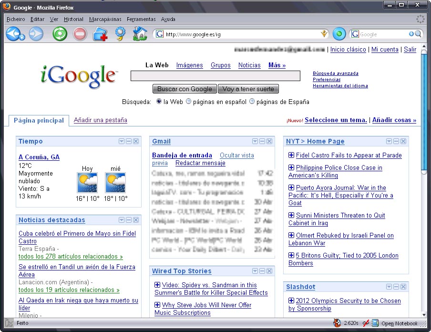Open the Ficheiro menu
The height and width of the screenshot is (332, 431).
[16, 19]
